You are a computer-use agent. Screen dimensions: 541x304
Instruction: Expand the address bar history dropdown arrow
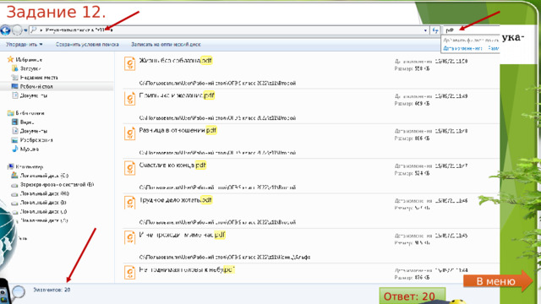click(x=425, y=30)
